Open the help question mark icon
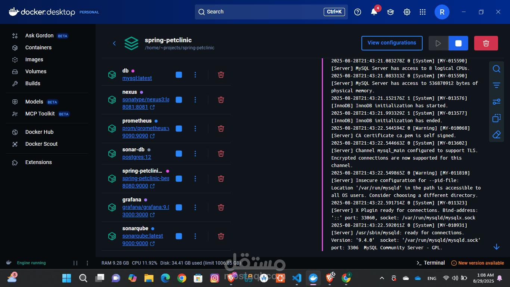The image size is (510, 287). [x=358, y=12]
